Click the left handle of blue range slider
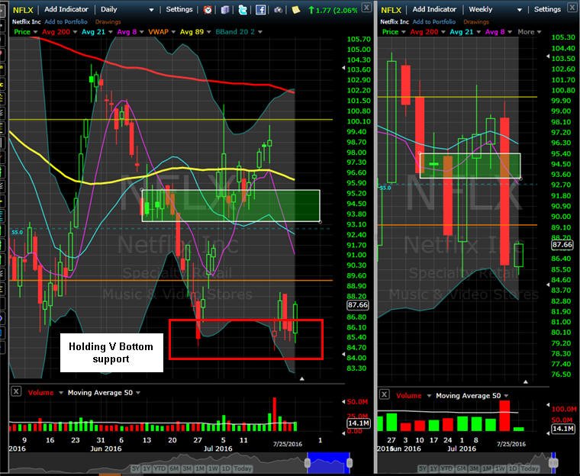This screenshot has height=476, width=580. point(308,463)
